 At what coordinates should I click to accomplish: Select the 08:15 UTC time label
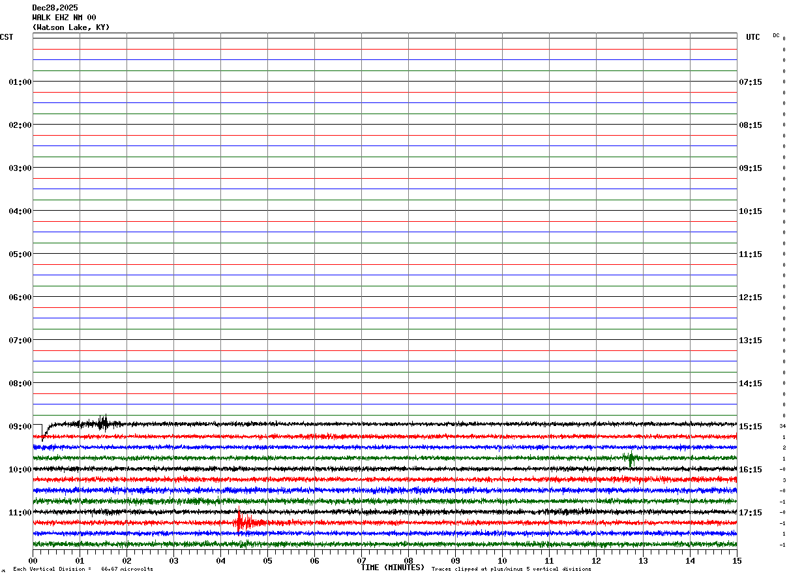(x=751, y=125)
